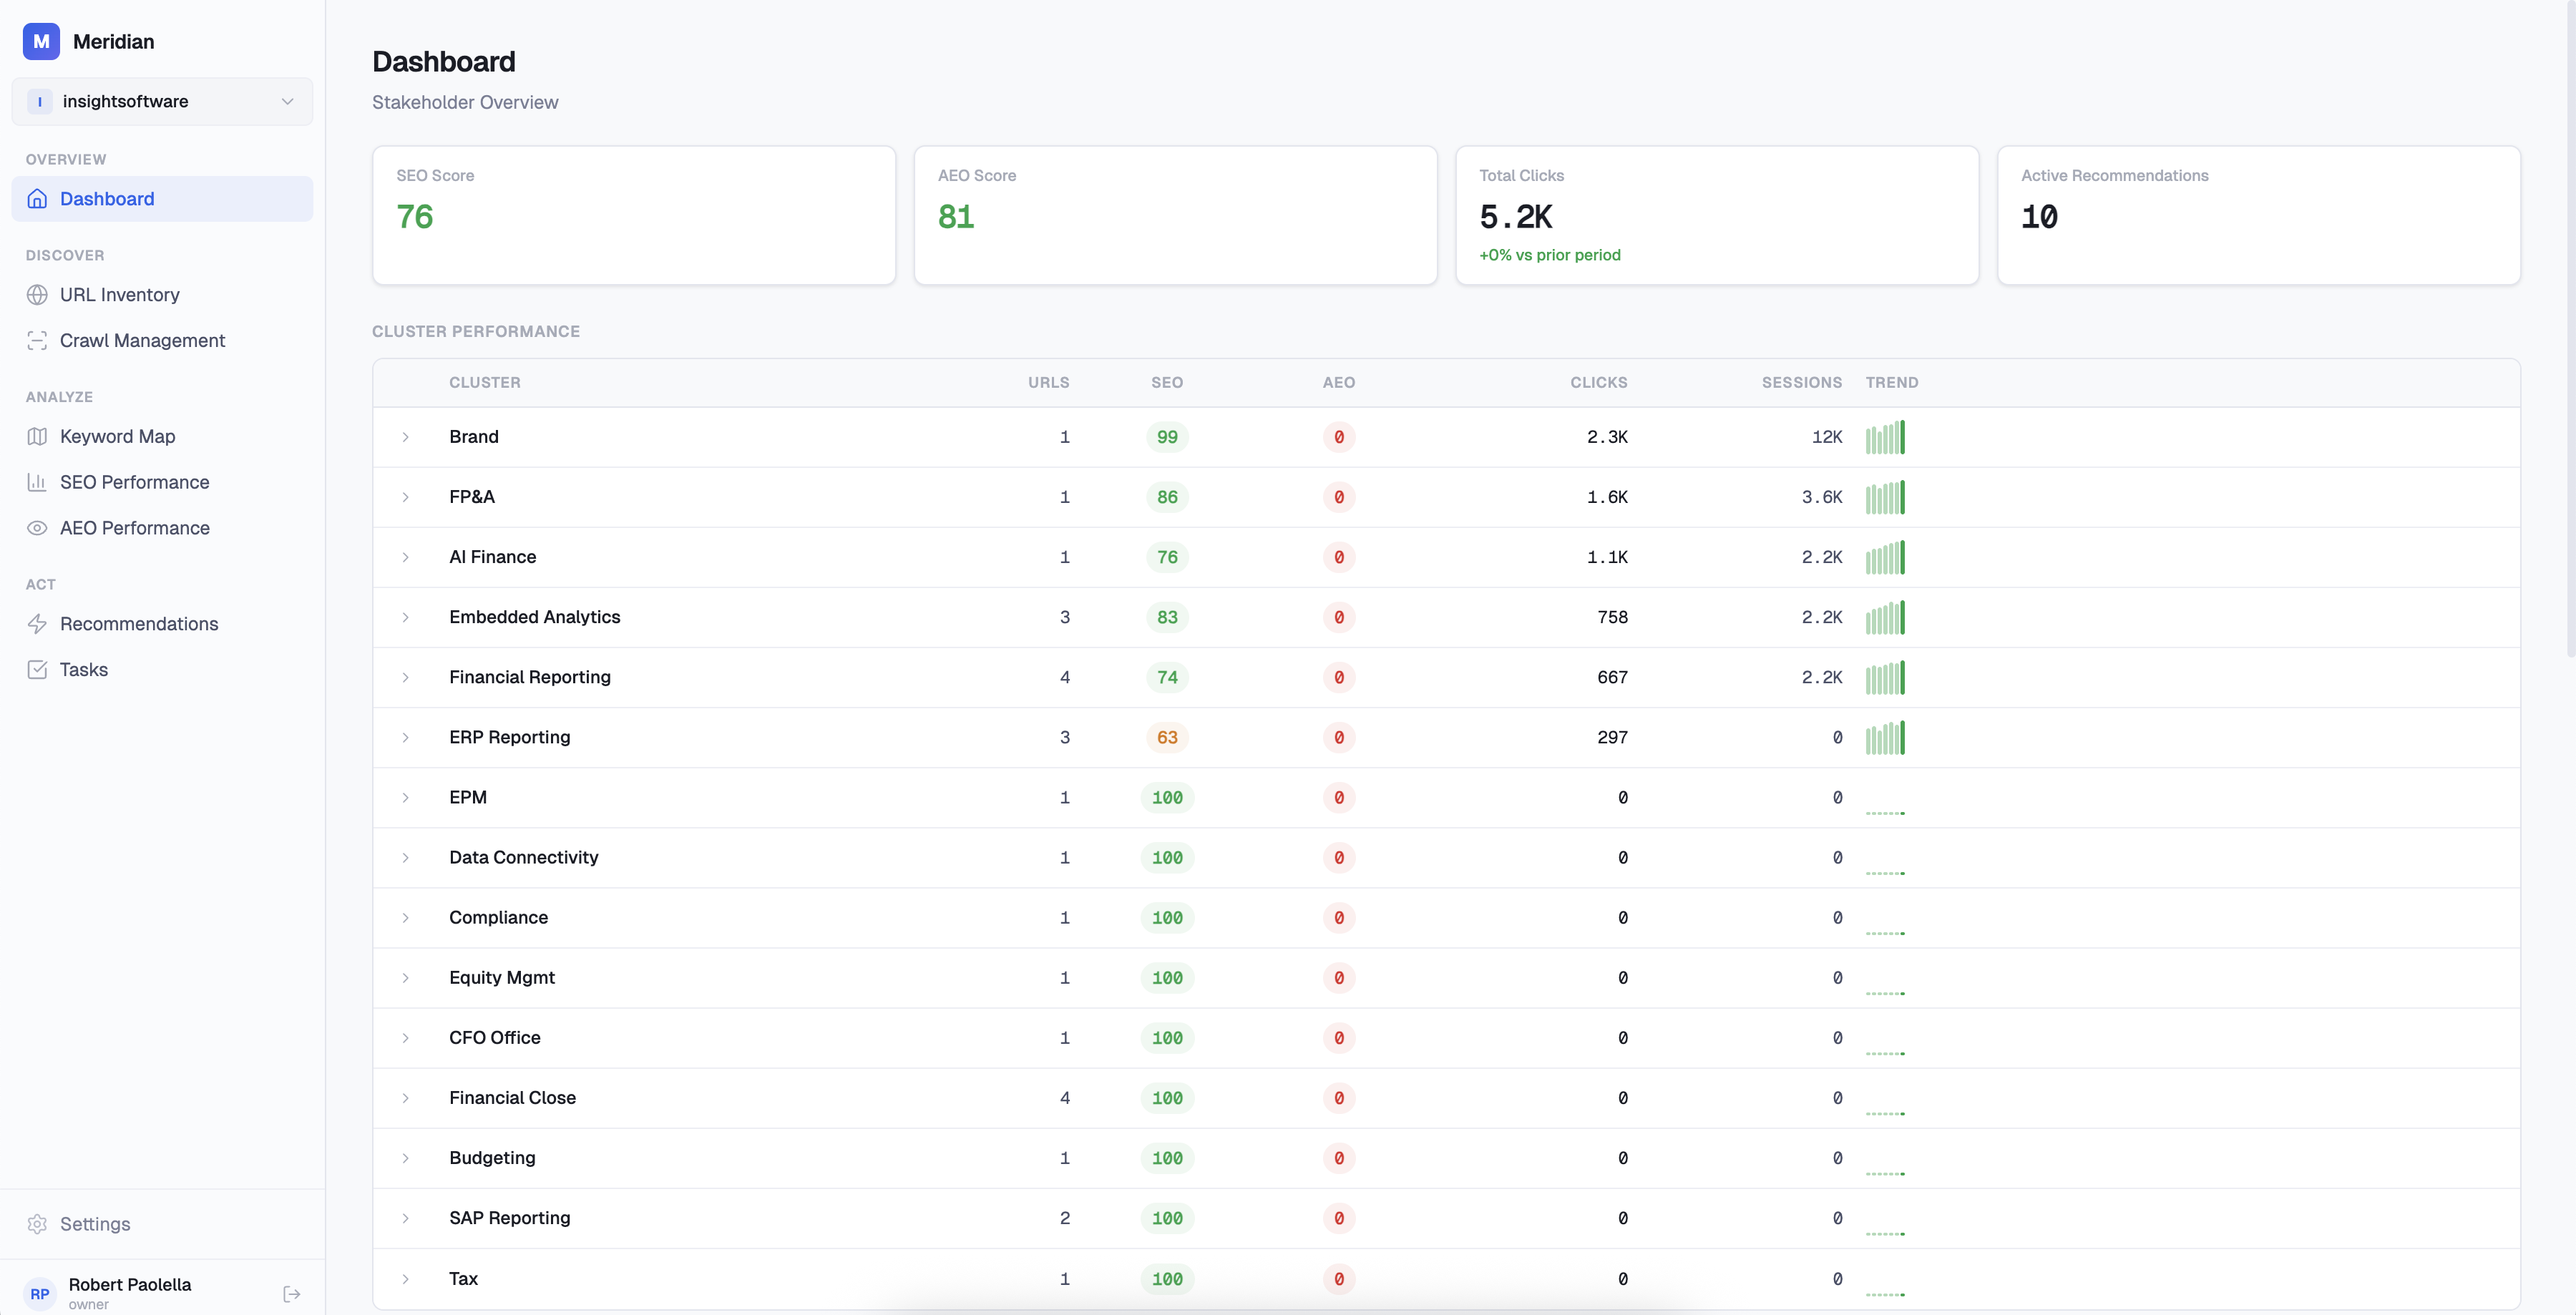The height and width of the screenshot is (1315, 2576).
Task: Open the insightsoftware workspace dropdown
Action: [x=162, y=101]
